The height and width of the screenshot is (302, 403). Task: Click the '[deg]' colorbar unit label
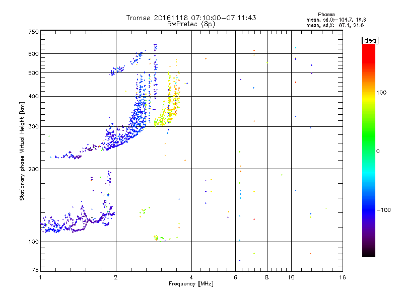tap(370, 40)
